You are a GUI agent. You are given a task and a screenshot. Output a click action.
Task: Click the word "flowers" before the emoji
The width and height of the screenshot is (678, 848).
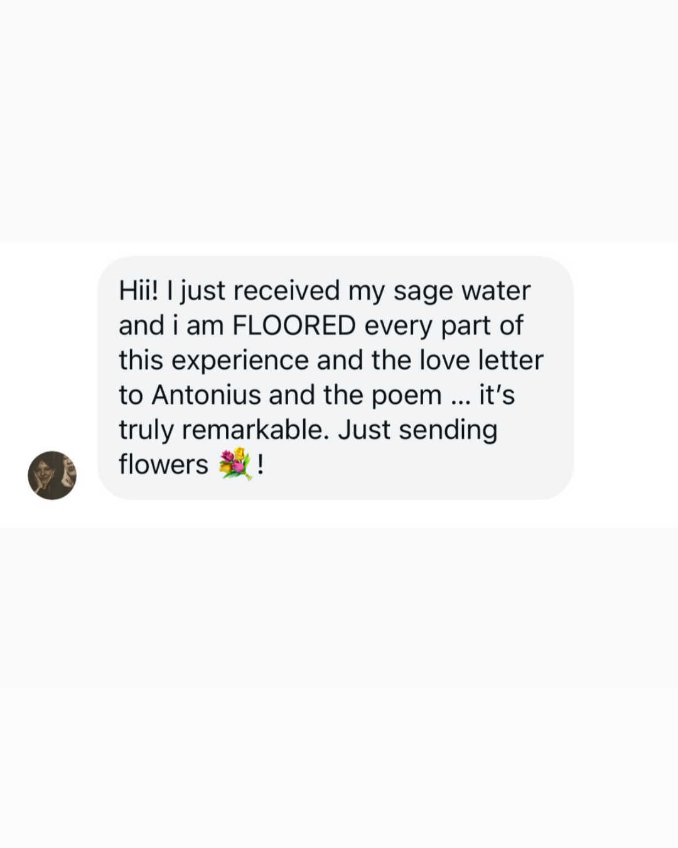163,465
